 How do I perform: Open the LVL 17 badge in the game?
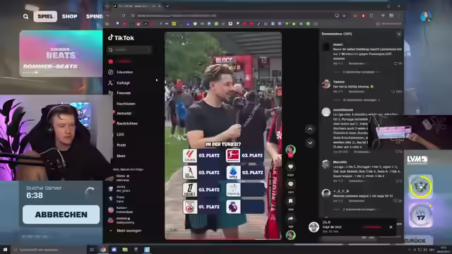[421, 215]
